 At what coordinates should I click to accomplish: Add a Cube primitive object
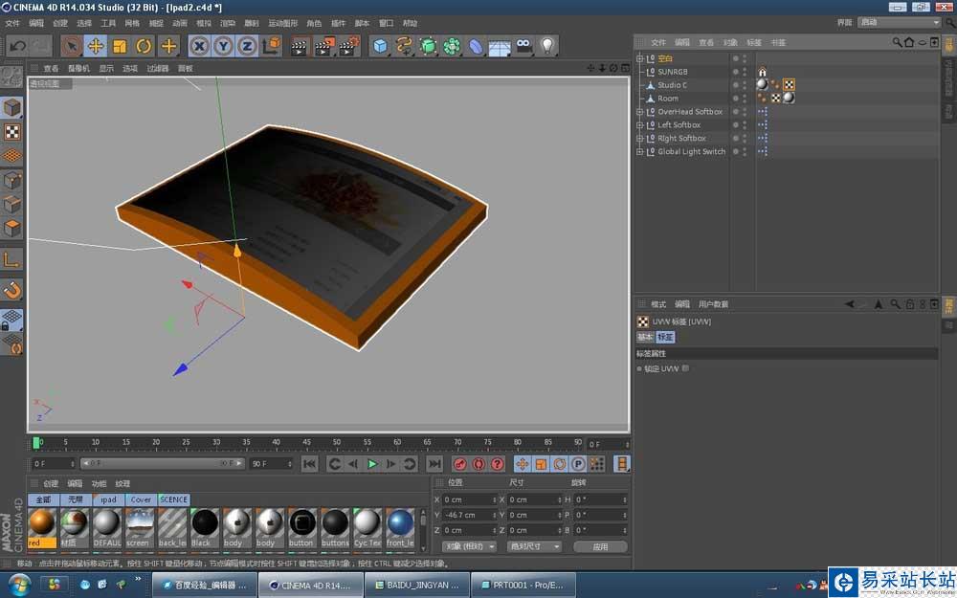pos(381,46)
